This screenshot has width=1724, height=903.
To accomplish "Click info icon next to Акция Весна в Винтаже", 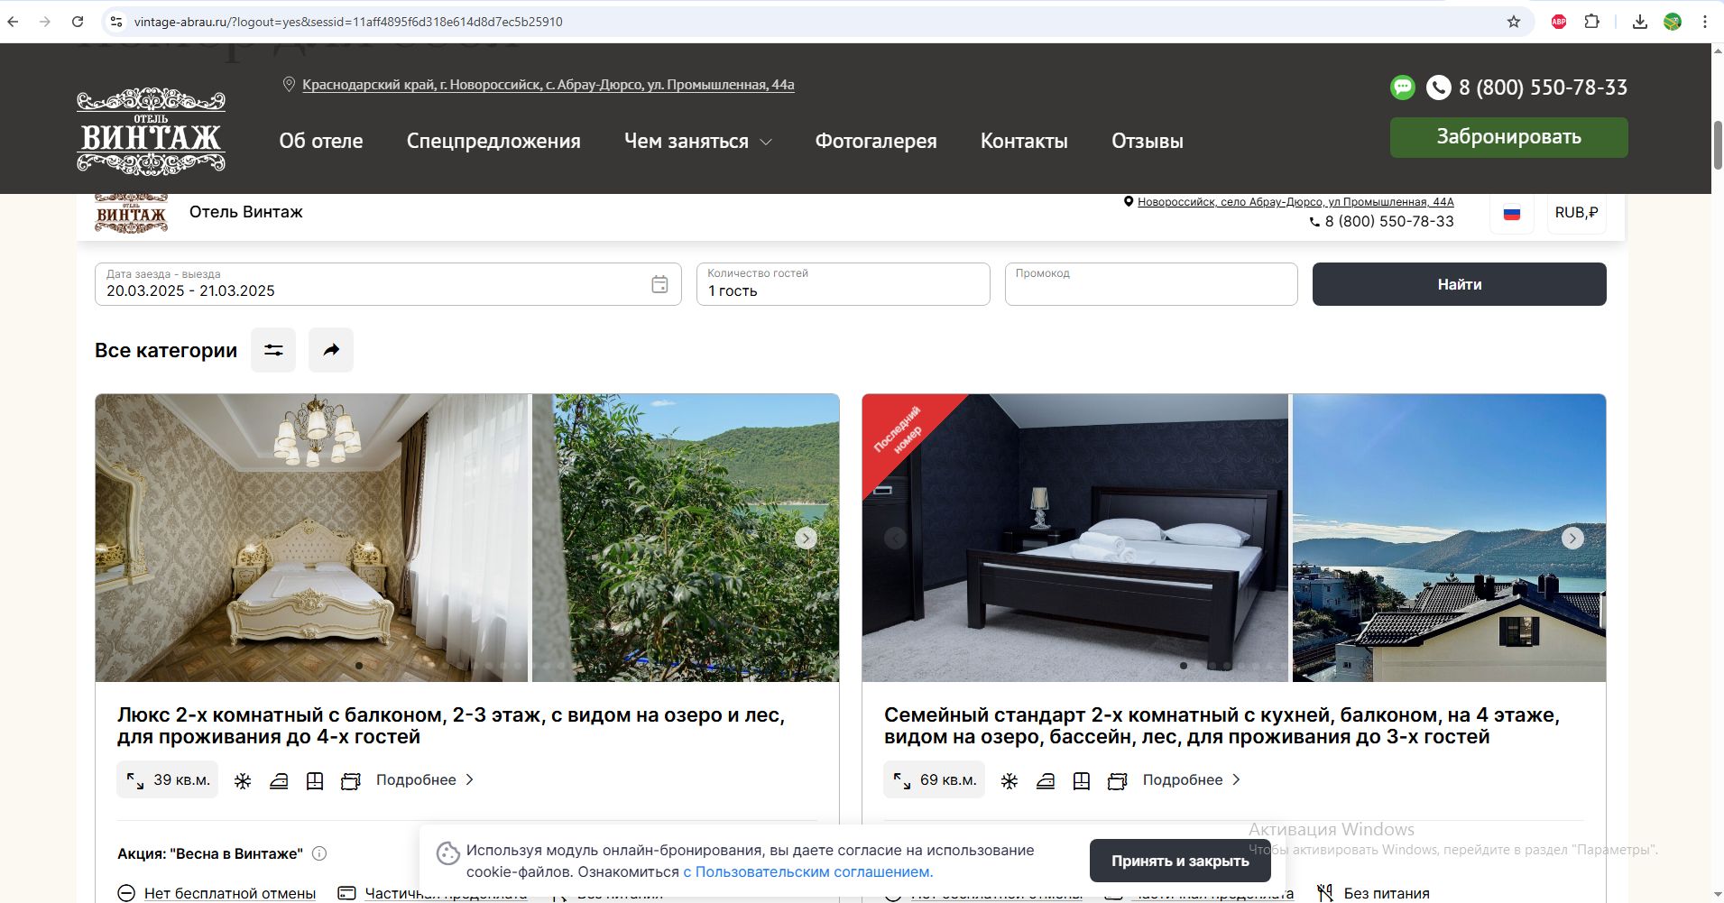I will [319, 853].
